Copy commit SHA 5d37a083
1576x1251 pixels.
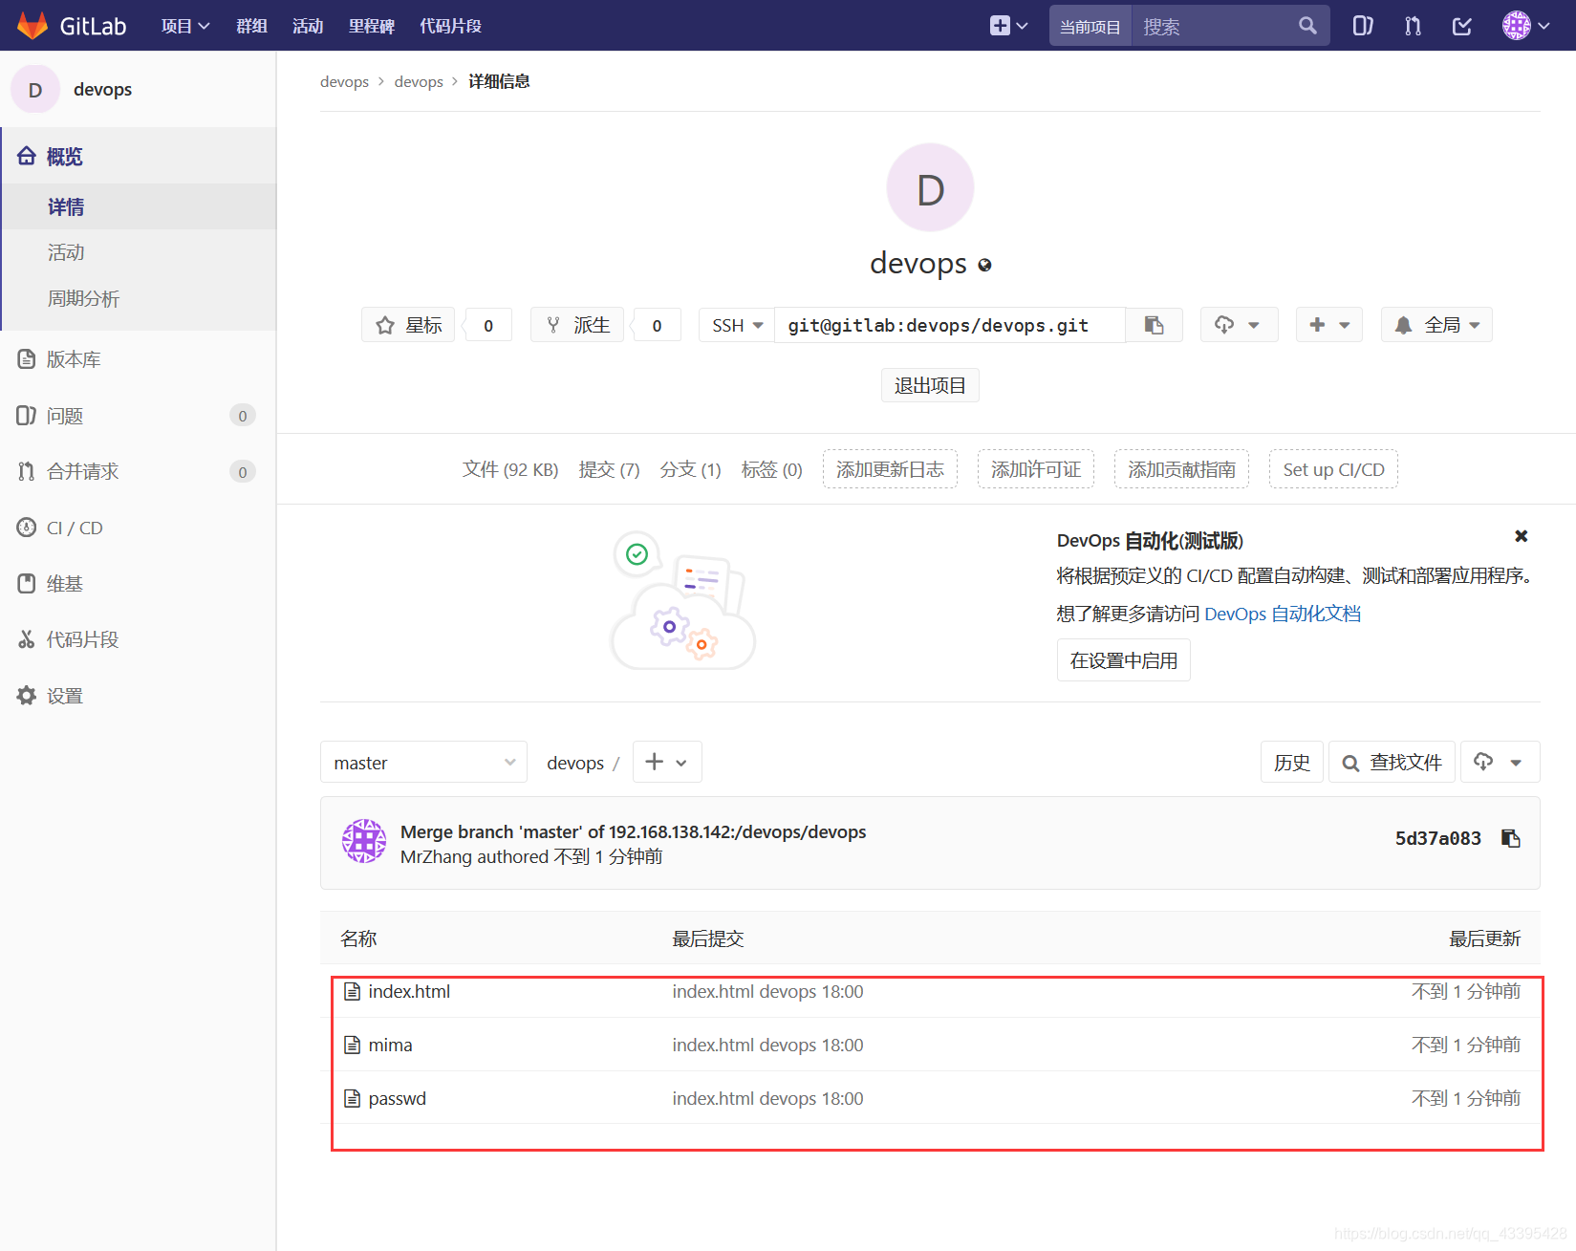coord(1511,838)
